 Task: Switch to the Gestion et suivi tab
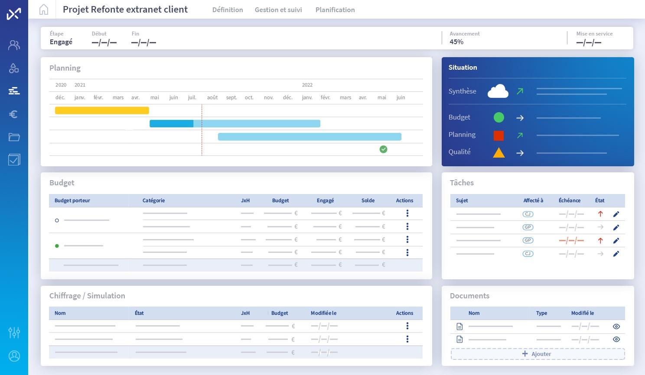278,10
